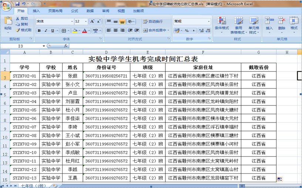Switch to the 开始 (Home) tab
Image resolution: width=302 pixels, height=188 pixels.
click(x=21, y=11)
